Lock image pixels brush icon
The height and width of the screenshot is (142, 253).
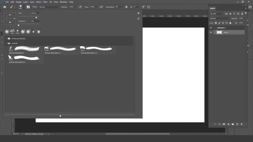[x=219, y=23]
